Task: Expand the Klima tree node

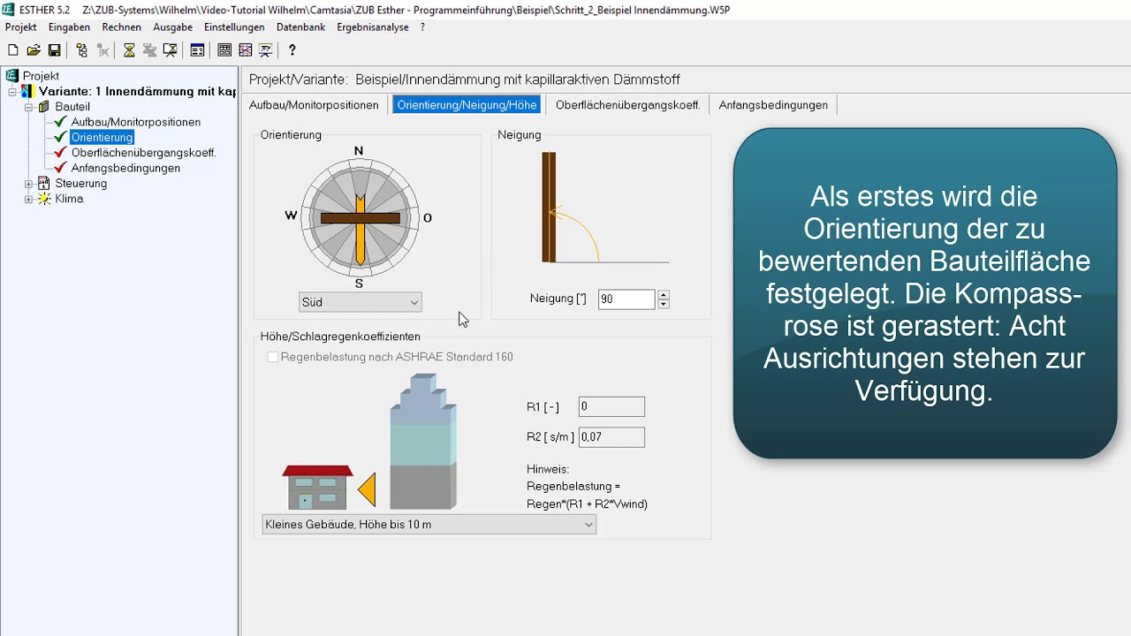Action: pyautogui.click(x=28, y=199)
